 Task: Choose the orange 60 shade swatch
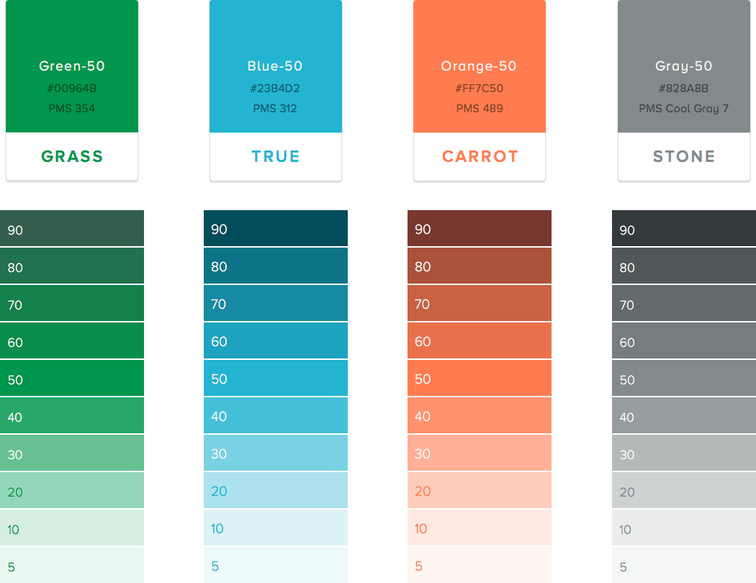480,340
